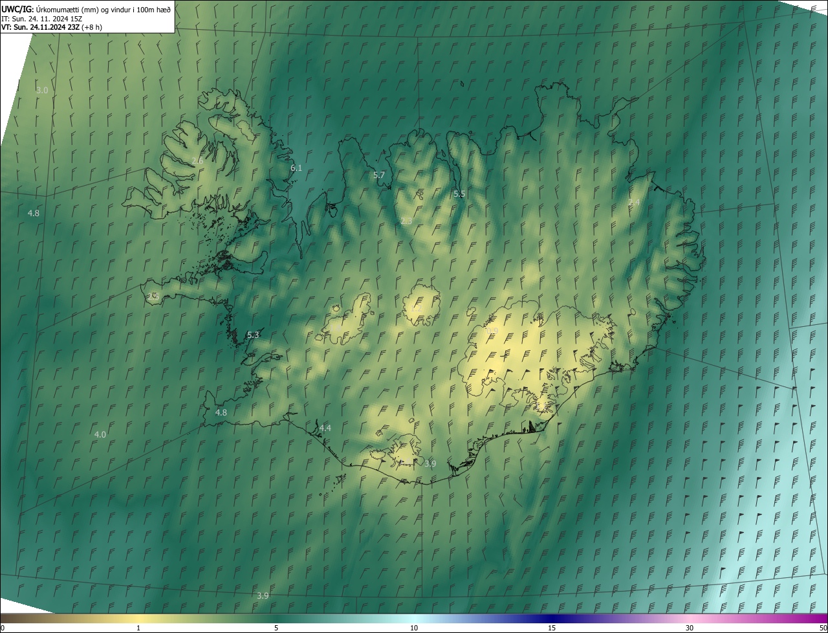Viewport: 828px width, 633px height.
Task: Click the 2.6 value in the Westfjords
Action: pyautogui.click(x=198, y=161)
